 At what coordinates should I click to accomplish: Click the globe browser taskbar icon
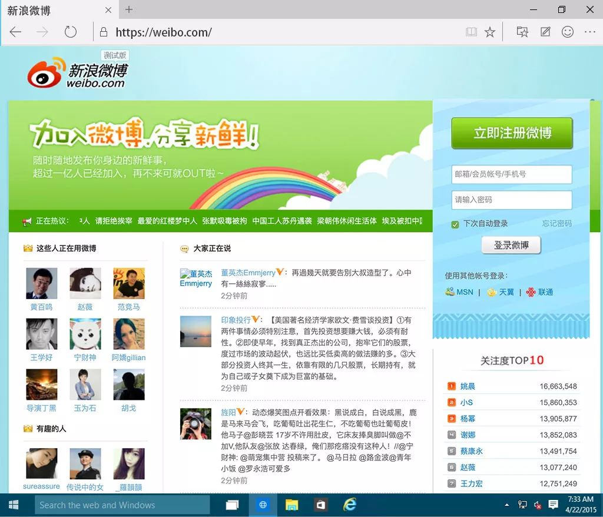coord(263,505)
